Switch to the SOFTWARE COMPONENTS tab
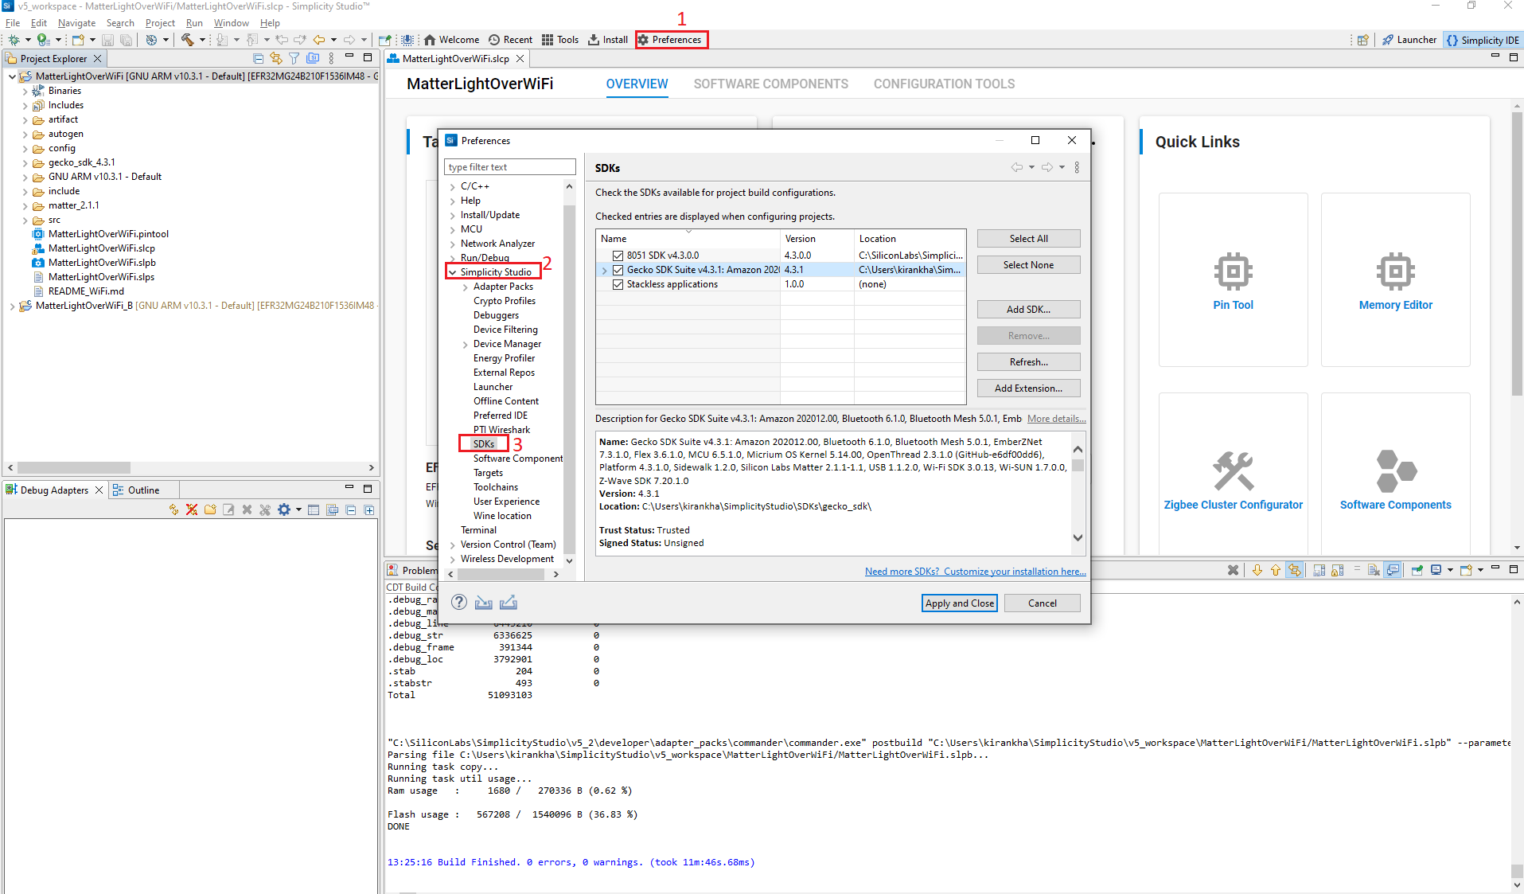The image size is (1524, 894). (x=770, y=84)
